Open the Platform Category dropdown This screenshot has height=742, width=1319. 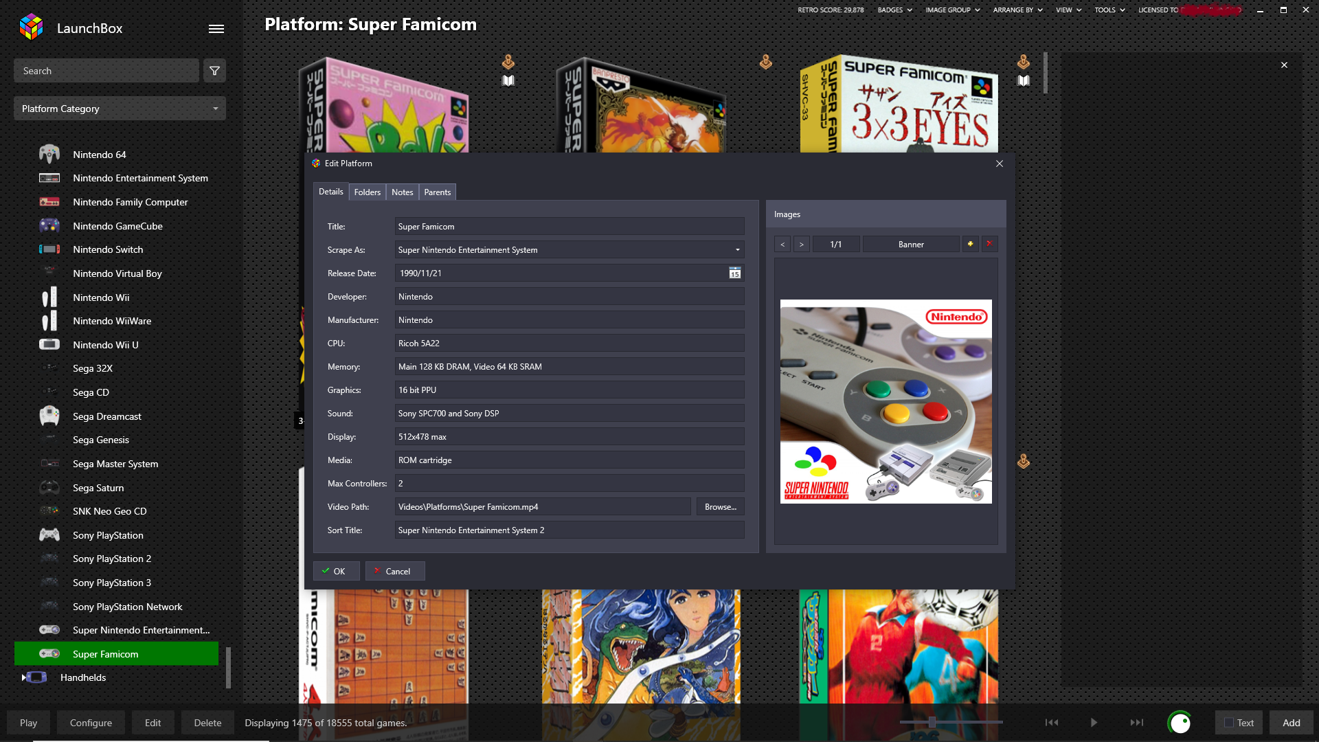point(120,109)
